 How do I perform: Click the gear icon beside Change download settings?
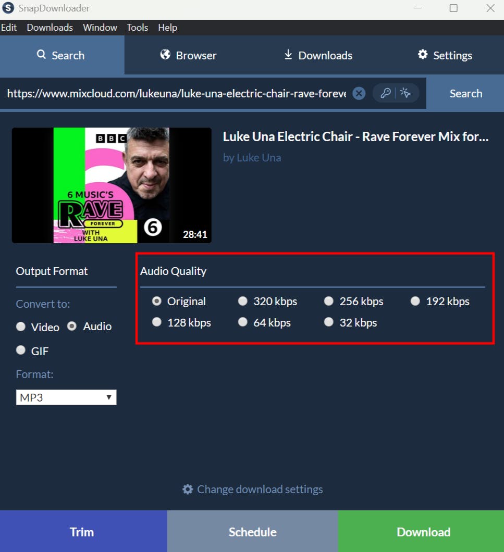(188, 489)
